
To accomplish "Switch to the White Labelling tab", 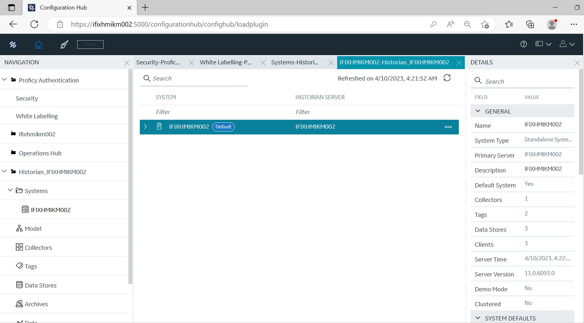I will click(225, 62).
